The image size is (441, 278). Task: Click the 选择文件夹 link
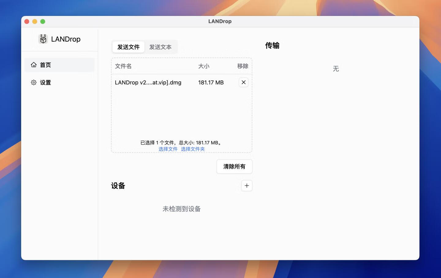[193, 149]
